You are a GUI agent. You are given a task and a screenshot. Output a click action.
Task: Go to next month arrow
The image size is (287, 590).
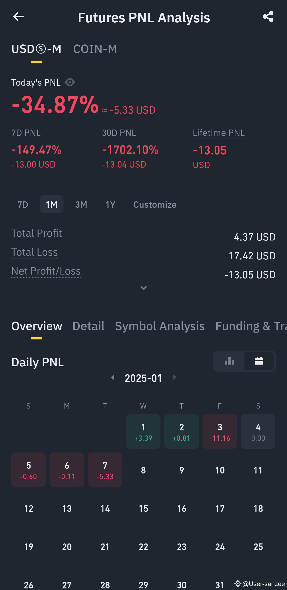click(x=174, y=377)
